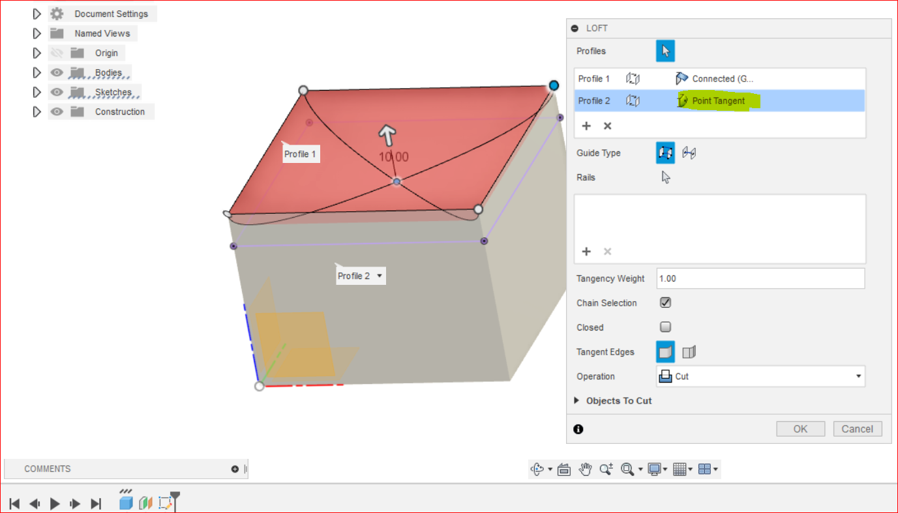Select the blue box feature in the timeline
Image resolution: width=898 pixels, height=513 pixels.
click(x=126, y=503)
